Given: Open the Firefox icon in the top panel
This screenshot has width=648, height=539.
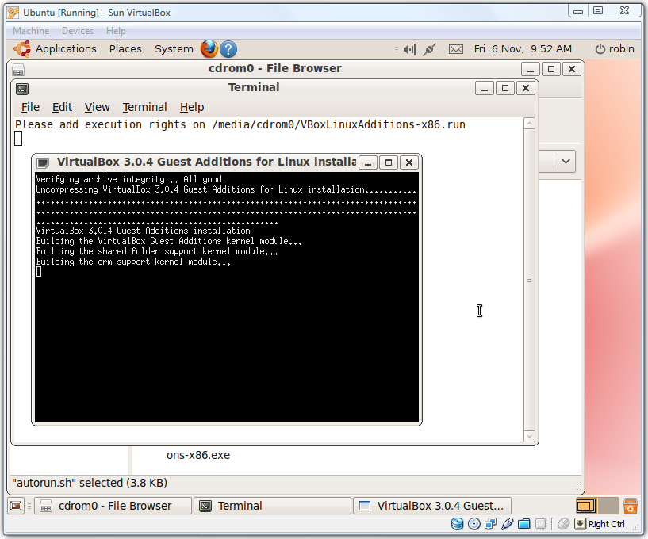Looking at the screenshot, I should tap(209, 48).
